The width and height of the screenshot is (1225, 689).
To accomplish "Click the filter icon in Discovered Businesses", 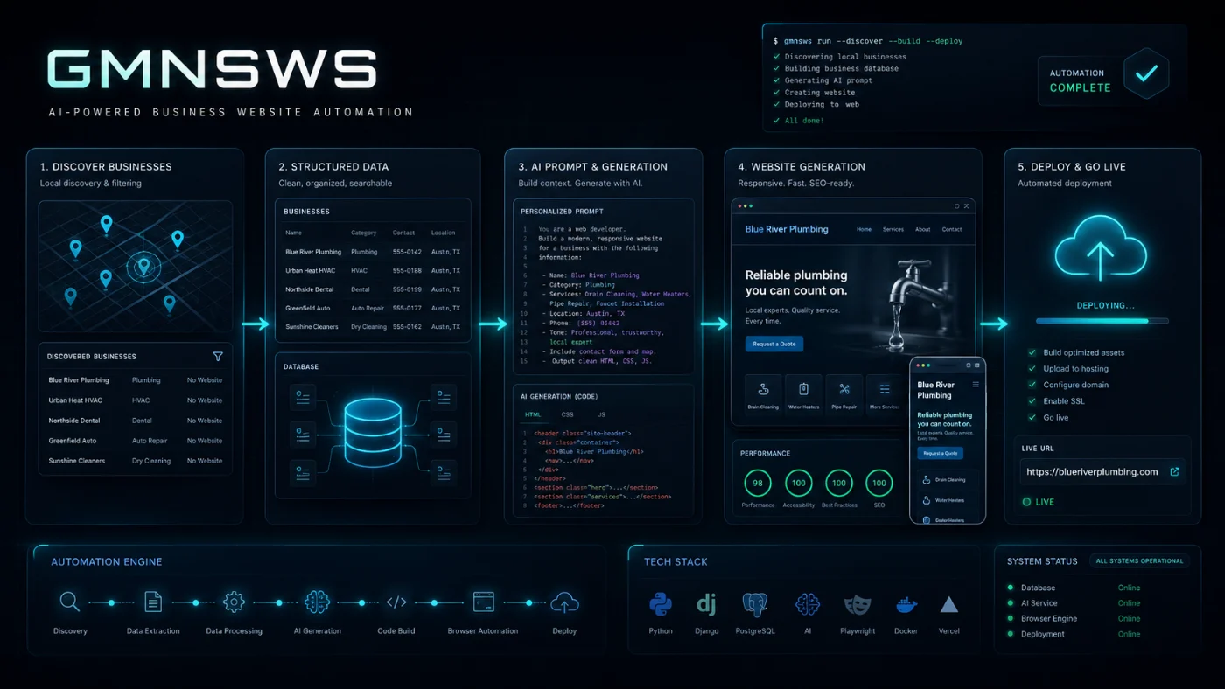I will [x=218, y=357].
